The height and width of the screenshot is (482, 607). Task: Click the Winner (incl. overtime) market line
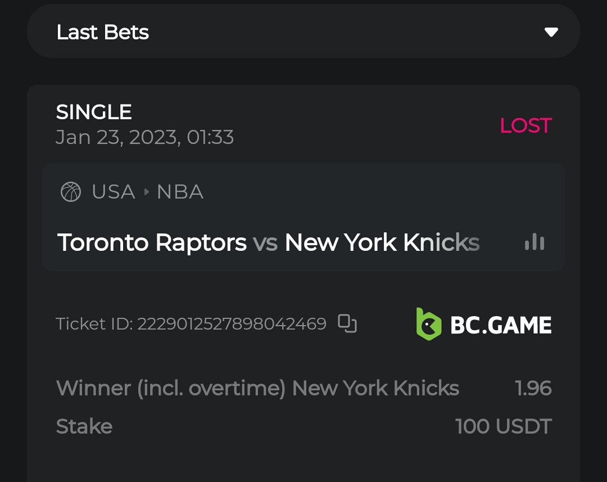click(x=257, y=388)
